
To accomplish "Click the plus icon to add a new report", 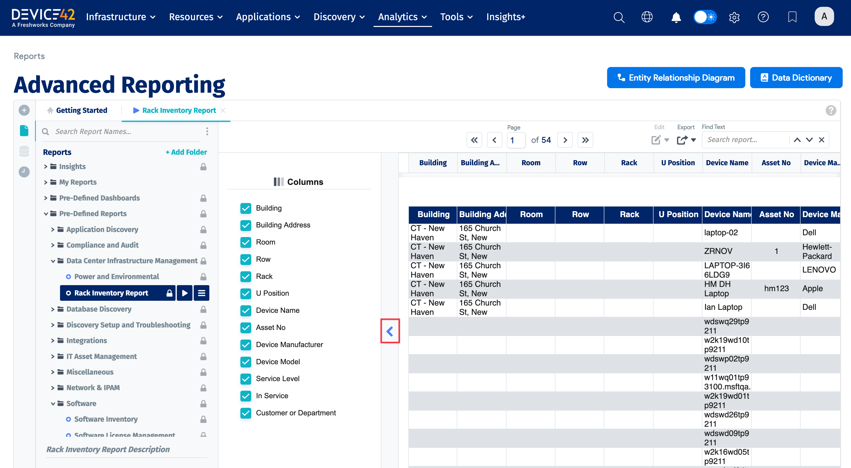I will tap(24, 110).
